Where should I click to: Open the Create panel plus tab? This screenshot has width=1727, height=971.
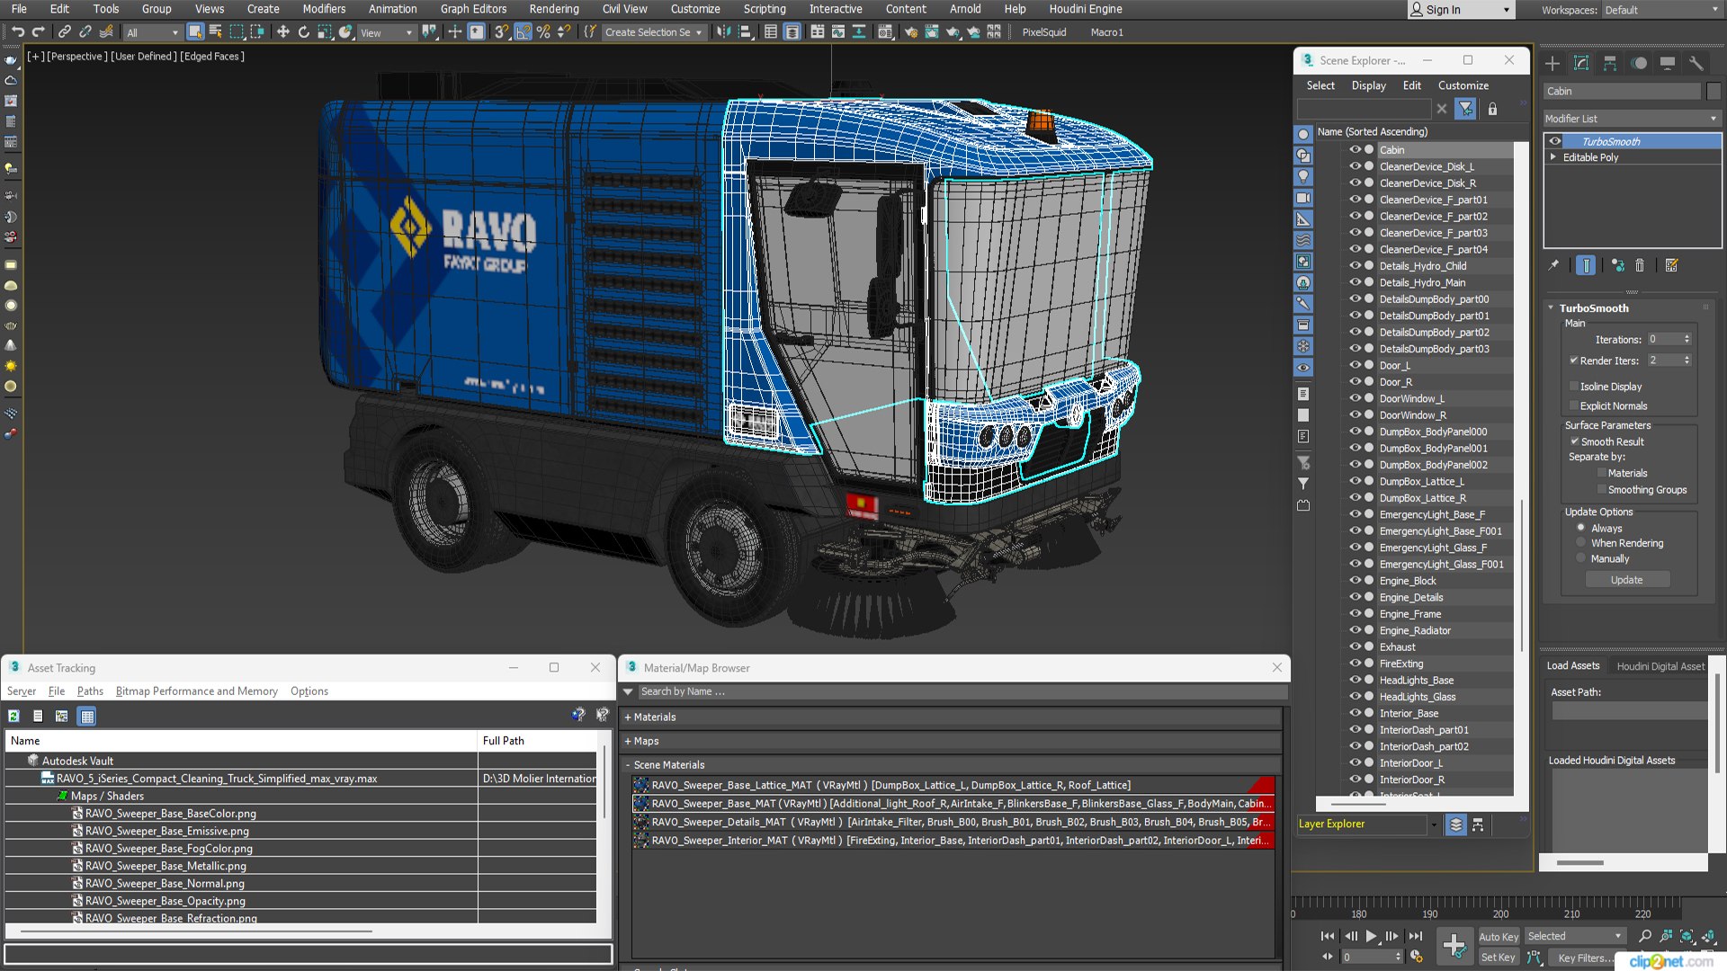[1553, 63]
